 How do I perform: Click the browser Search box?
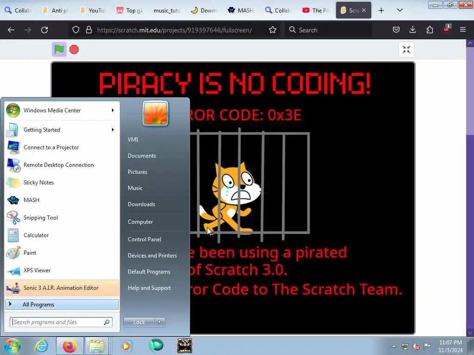click(x=328, y=30)
